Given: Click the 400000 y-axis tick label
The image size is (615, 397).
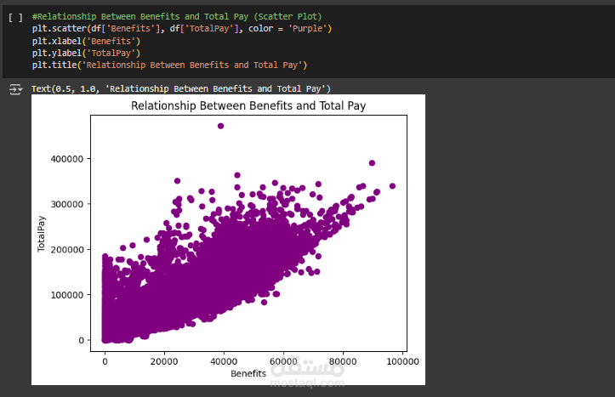Looking at the screenshot, I should click(x=67, y=159).
